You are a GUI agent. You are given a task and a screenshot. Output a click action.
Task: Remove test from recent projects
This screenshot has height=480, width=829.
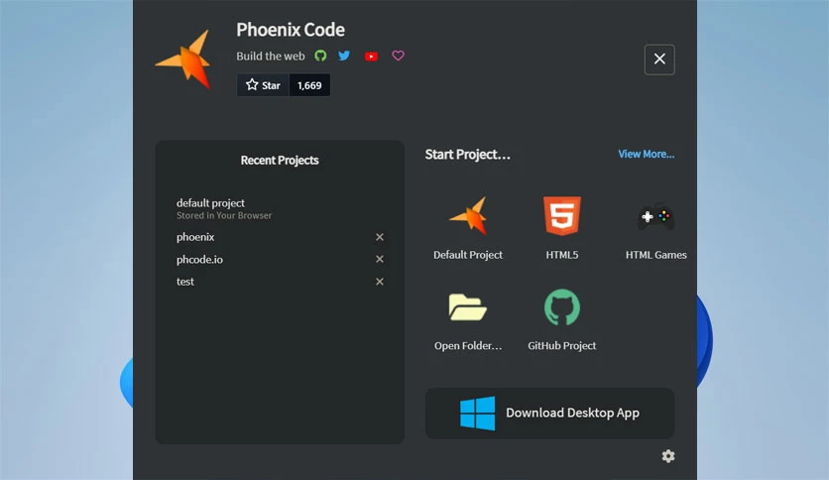click(x=380, y=282)
